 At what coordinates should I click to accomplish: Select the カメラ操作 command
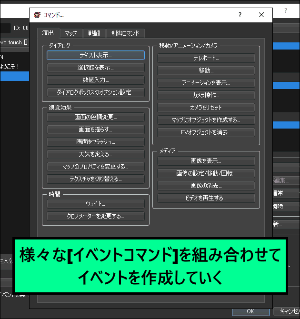206,95
